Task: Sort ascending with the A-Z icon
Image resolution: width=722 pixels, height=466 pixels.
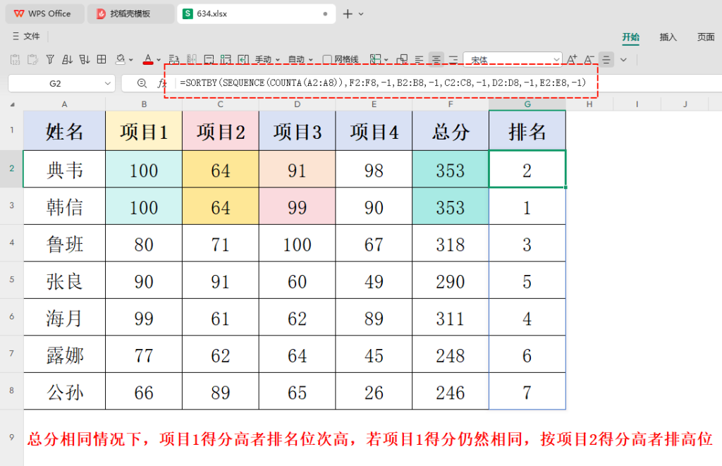Action: click(x=67, y=59)
